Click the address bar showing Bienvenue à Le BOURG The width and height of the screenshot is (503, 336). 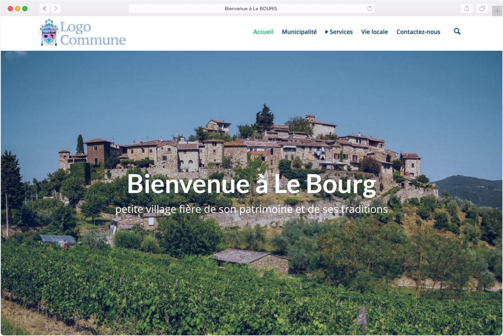click(251, 9)
